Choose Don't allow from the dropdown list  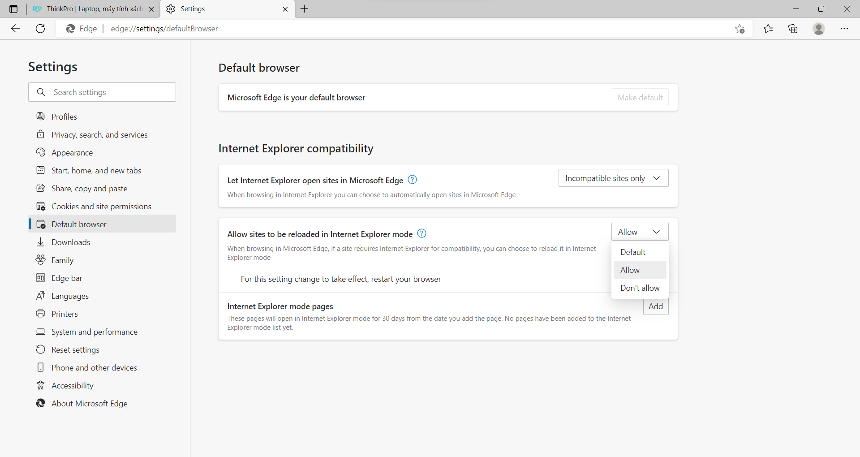[x=640, y=288]
